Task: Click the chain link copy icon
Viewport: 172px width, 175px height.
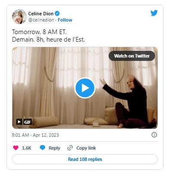Action: coord(70,148)
